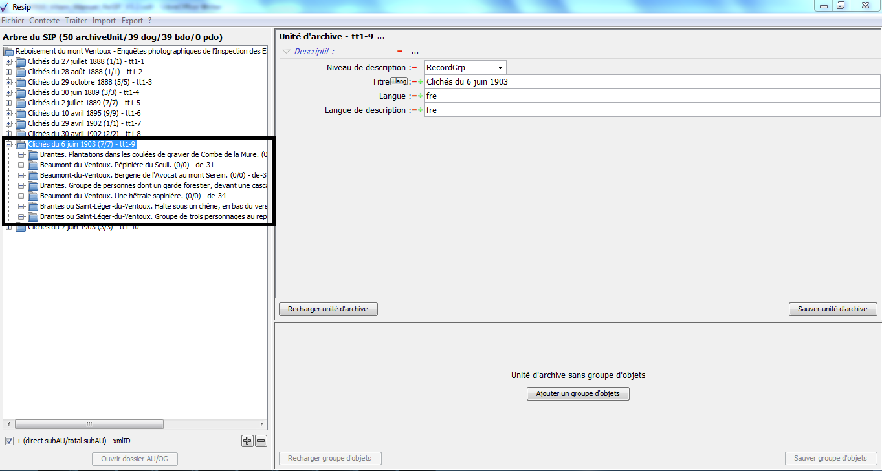Screen dimensions: 882x471
Task: Remove the Descriptif block with red minus
Action: pyautogui.click(x=400, y=52)
